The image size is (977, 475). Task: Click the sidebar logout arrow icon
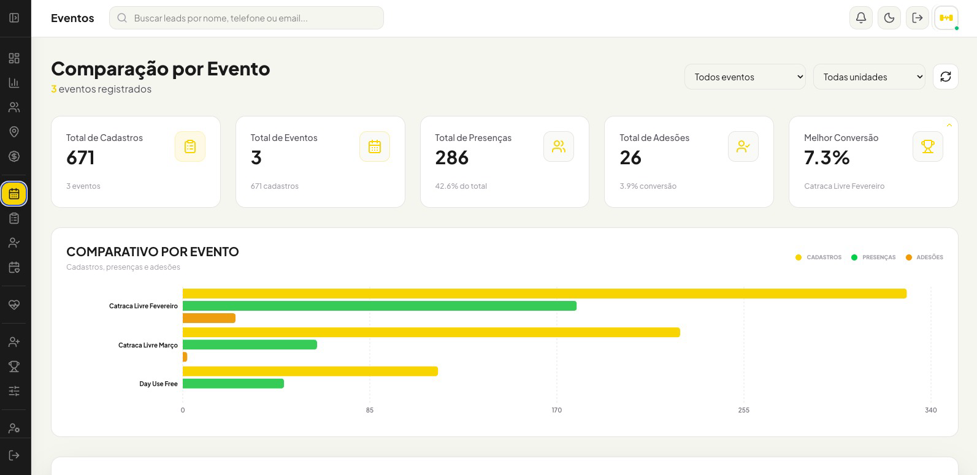[x=14, y=455]
